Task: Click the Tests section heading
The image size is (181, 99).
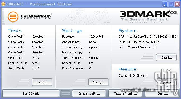Action: coord(15,30)
